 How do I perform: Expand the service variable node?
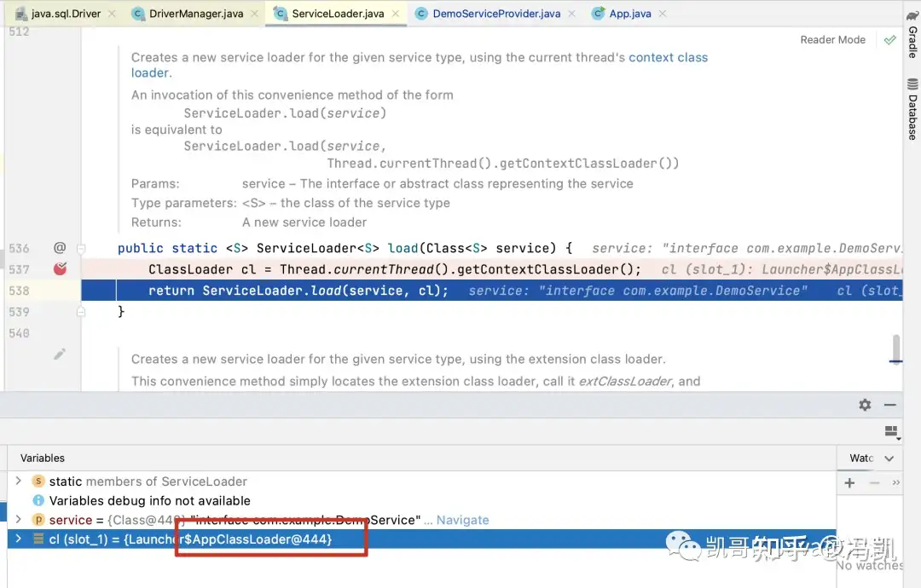(18, 520)
